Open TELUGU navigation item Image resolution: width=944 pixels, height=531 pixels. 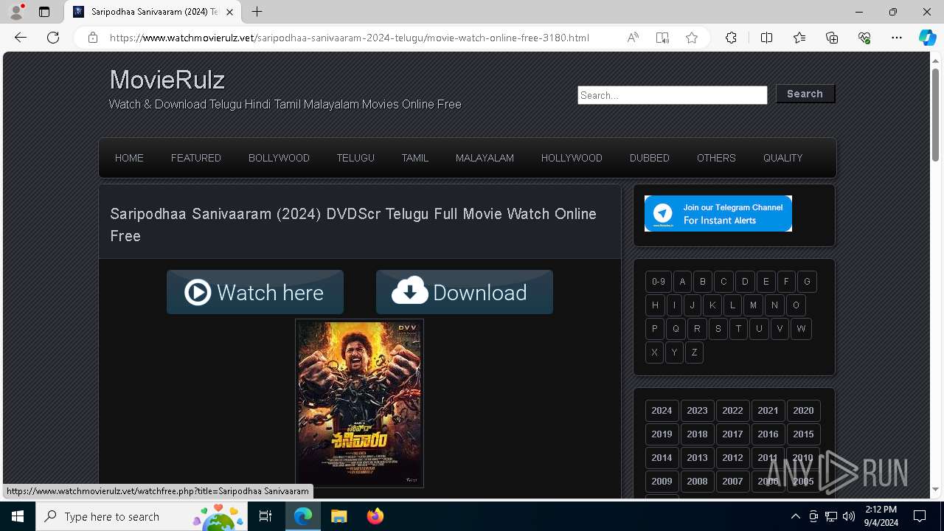pos(355,158)
